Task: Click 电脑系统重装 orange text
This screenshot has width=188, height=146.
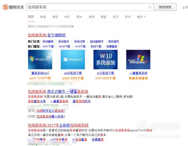Action: [138, 78]
